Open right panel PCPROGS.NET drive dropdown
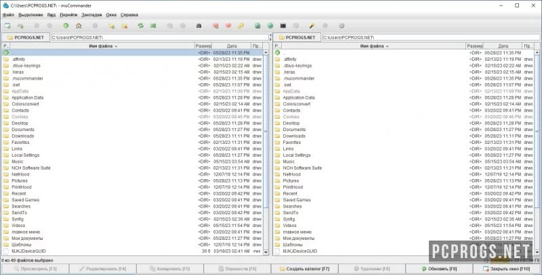 [297, 37]
